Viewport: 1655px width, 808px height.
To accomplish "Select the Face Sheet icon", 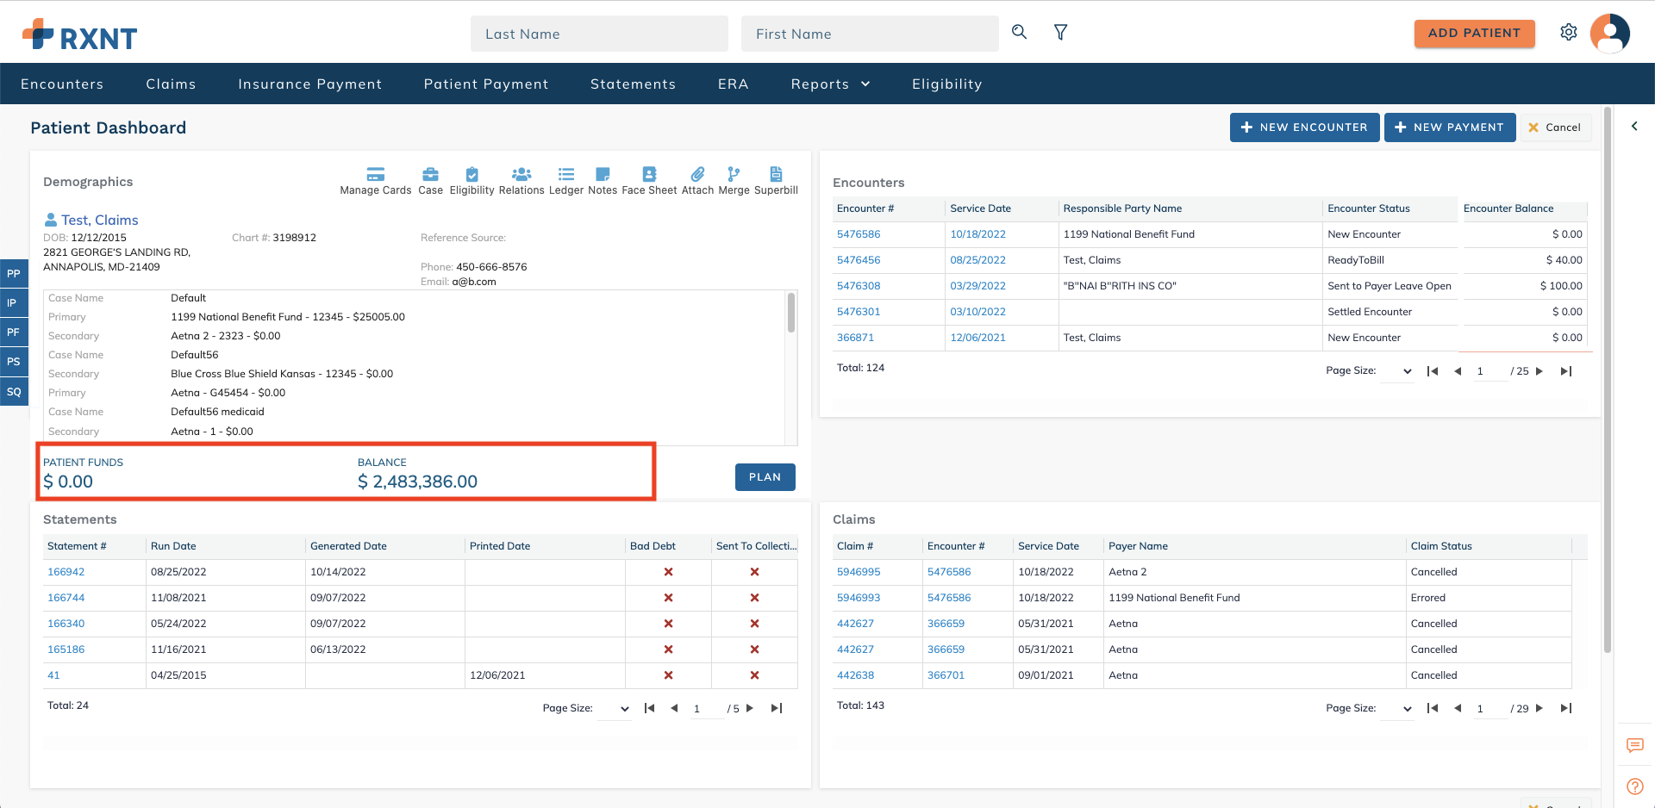I will [649, 180].
